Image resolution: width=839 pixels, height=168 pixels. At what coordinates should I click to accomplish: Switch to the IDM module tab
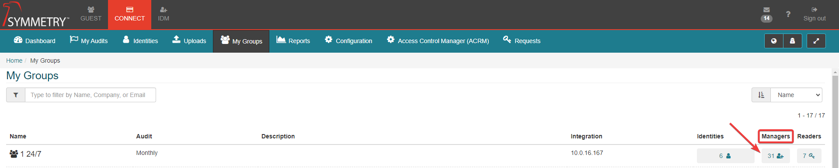[164, 14]
